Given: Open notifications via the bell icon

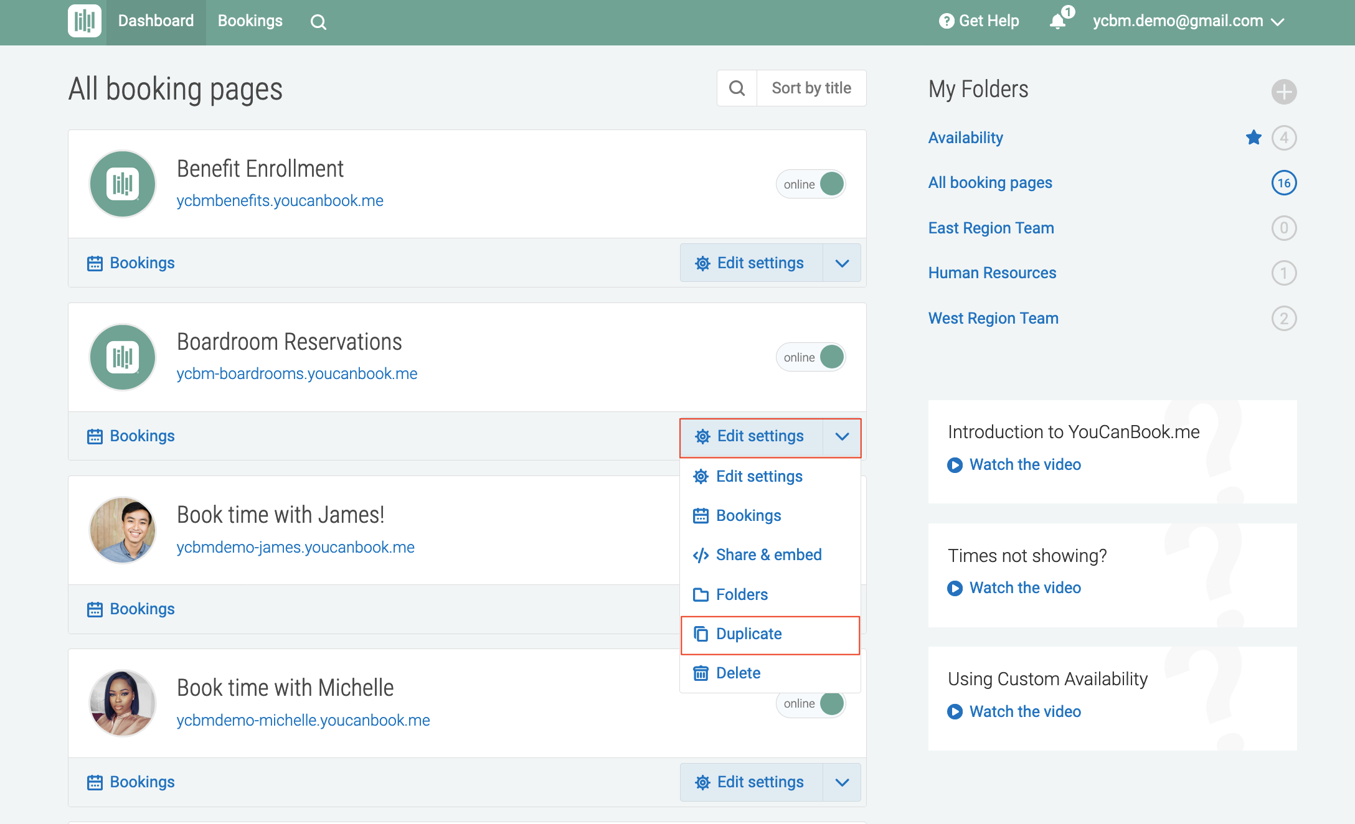Looking at the screenshot, I should pyautogui.click(x=1058, y=21).
